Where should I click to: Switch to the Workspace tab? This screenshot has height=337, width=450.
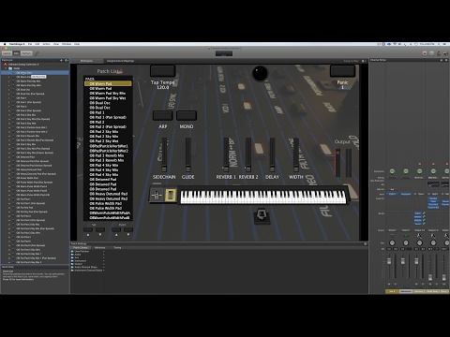[86, 61]
